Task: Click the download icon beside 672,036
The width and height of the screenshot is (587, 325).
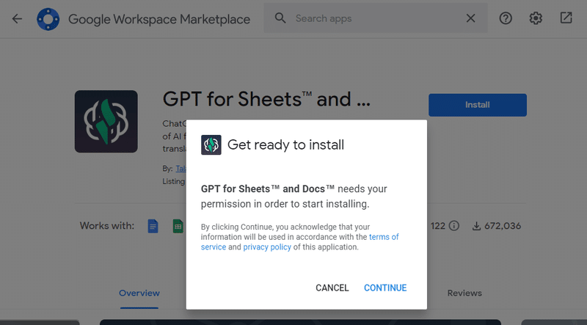Action: (476, 226)
